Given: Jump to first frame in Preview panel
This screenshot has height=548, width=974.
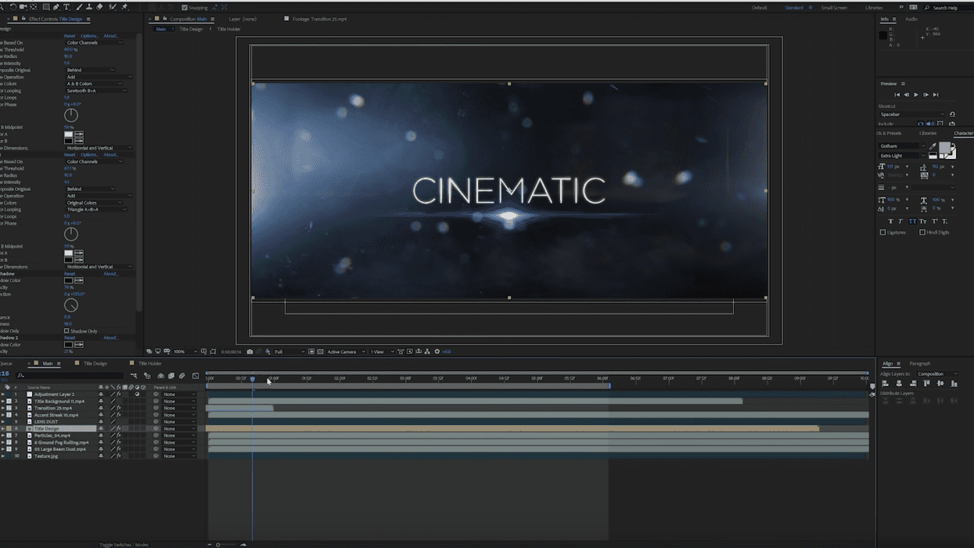Looking at the screenshot, I should [x=897, y=95].
